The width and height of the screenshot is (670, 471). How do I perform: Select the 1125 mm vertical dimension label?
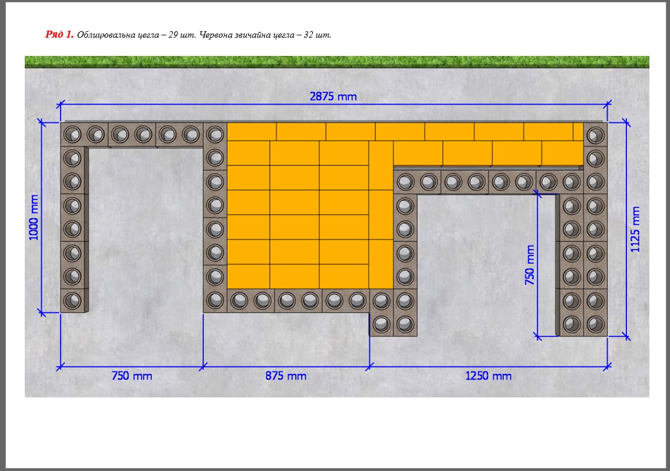pyautogui.click(x=635, y=229)
